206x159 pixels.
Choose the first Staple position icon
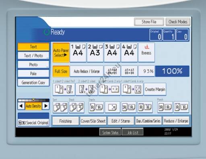pos(96,107)
